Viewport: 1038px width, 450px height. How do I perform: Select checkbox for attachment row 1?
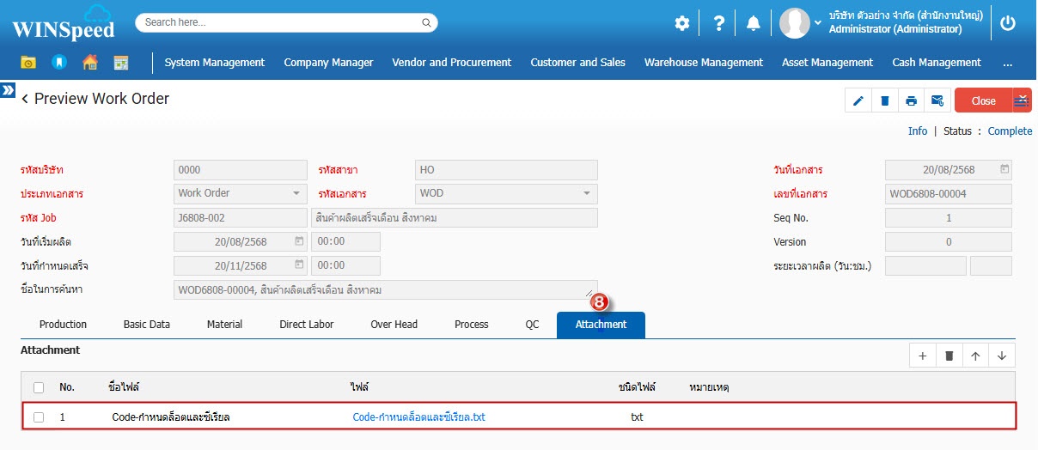(39, 417)
